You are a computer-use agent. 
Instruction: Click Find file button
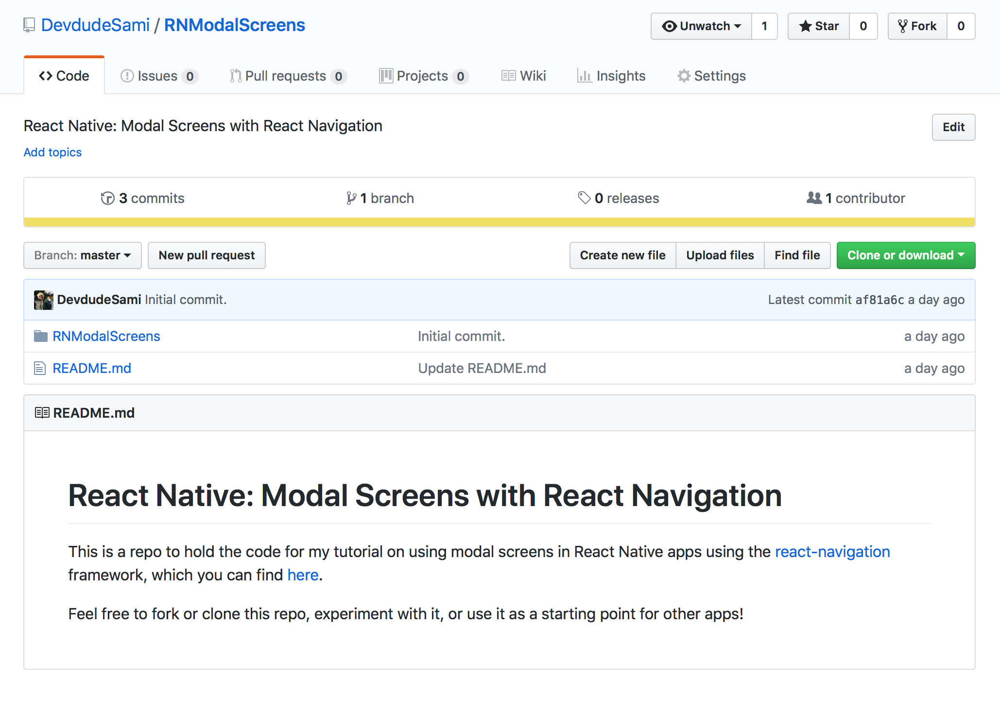click(x=797, y=255)
